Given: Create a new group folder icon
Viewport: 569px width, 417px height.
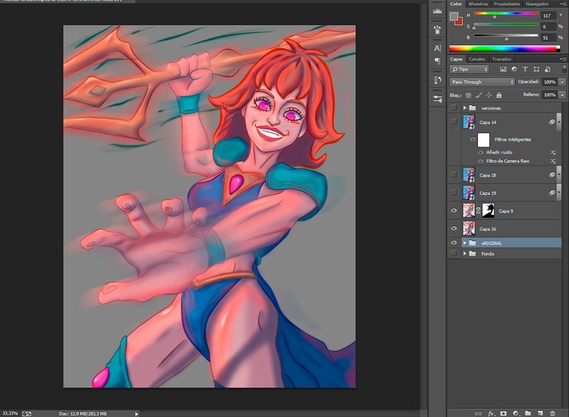Looking at the screenshot, I should pyautogui.click(x=528, y=413).
